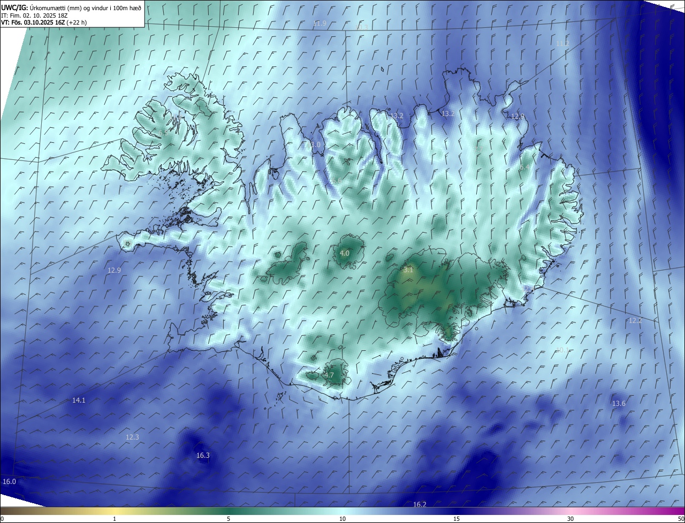
Task: Click the legend tick labelled 1
Action: (115, 519)
